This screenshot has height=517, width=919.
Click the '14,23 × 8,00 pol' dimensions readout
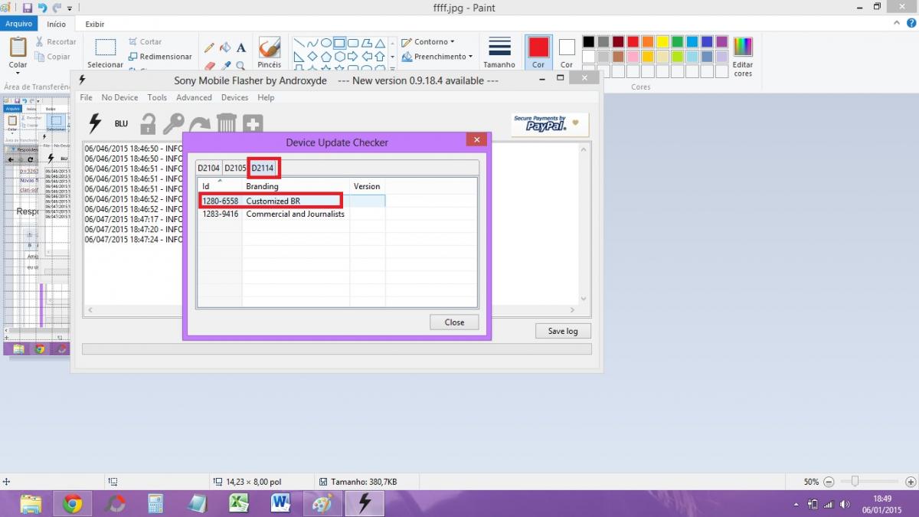coord(253,482)
